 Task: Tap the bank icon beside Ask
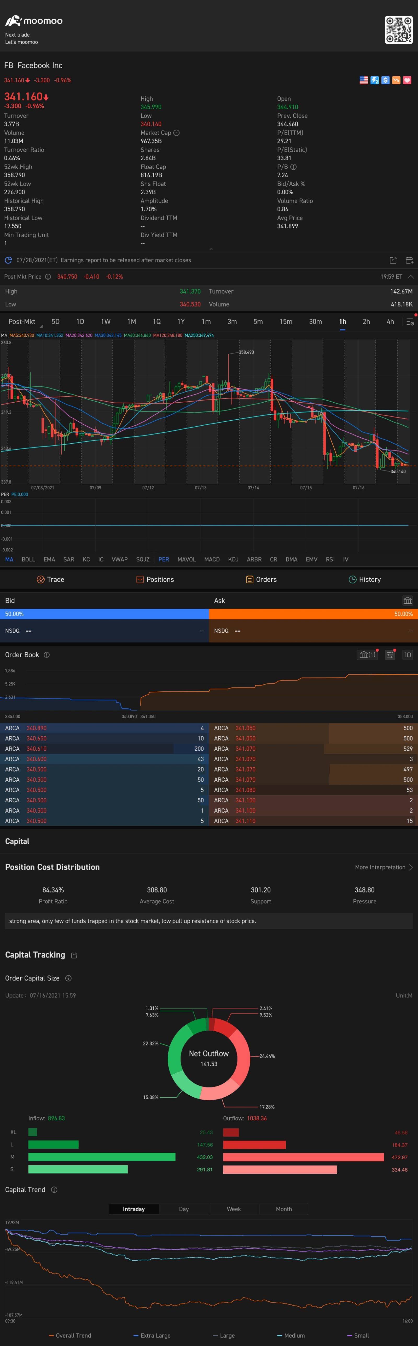(x=408, y=601)
